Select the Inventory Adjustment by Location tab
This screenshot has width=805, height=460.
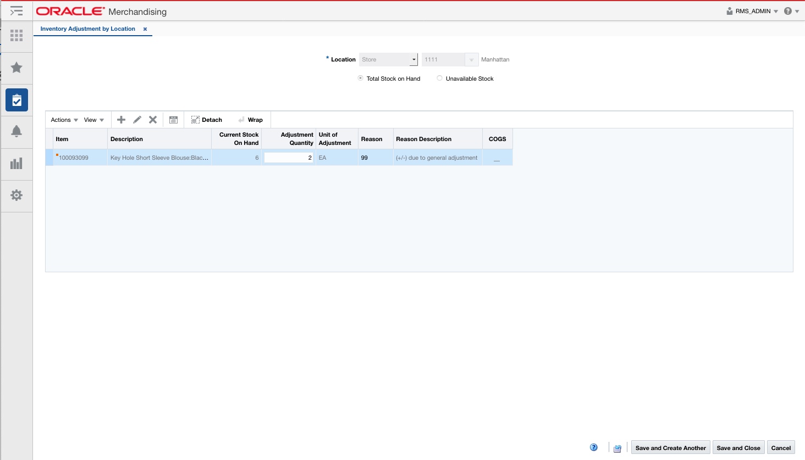[88, 29]
